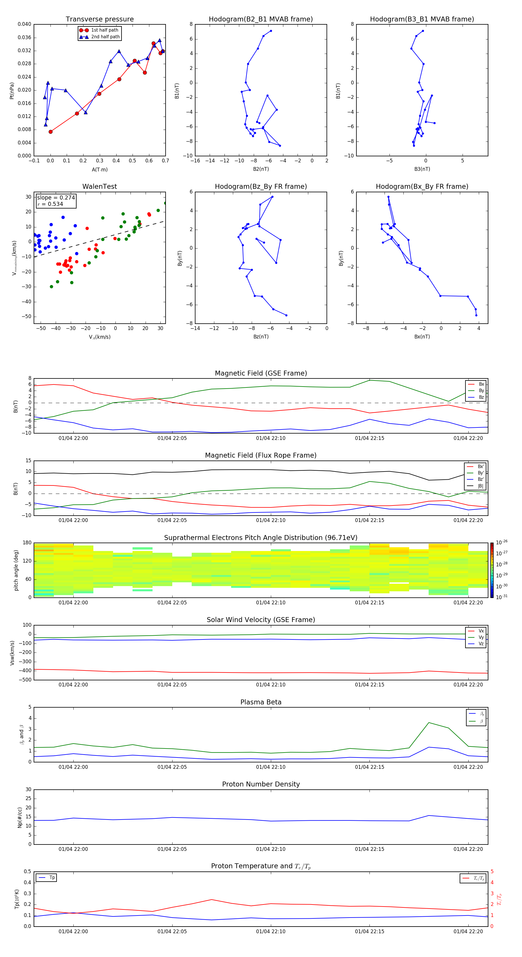Screen dimensions: 522x957
Task: Select the Hodogram(B3_B1 MVAB frame) title
Action: [422, 19]
